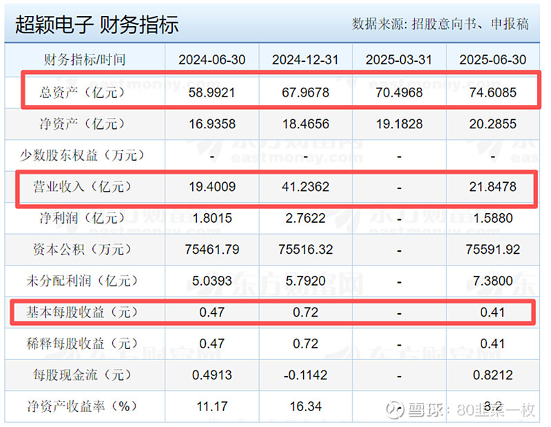The width and height of the screenshot is (551, 427).
Task: Click the 每股现金流（元） row label
Action: pyautogui.click(x=82, y=375)
